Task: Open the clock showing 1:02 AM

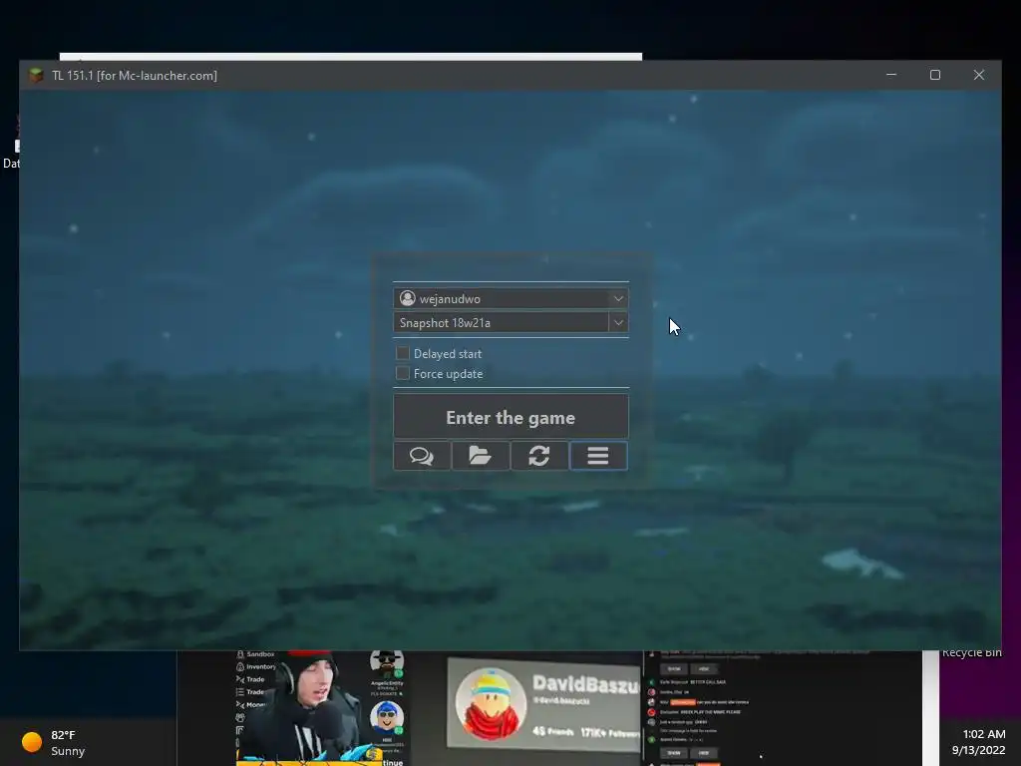Action: coord(984,734)
